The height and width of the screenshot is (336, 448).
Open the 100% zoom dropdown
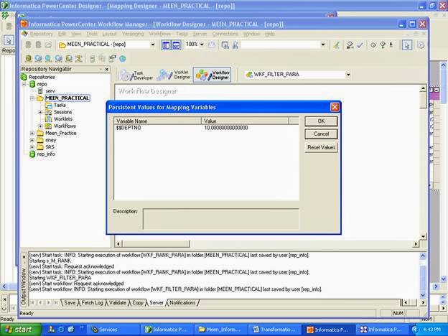[x=202, y=45]
